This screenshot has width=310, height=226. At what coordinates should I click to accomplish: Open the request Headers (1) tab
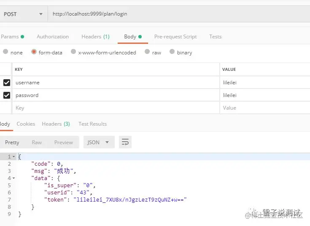click(95, 37)
